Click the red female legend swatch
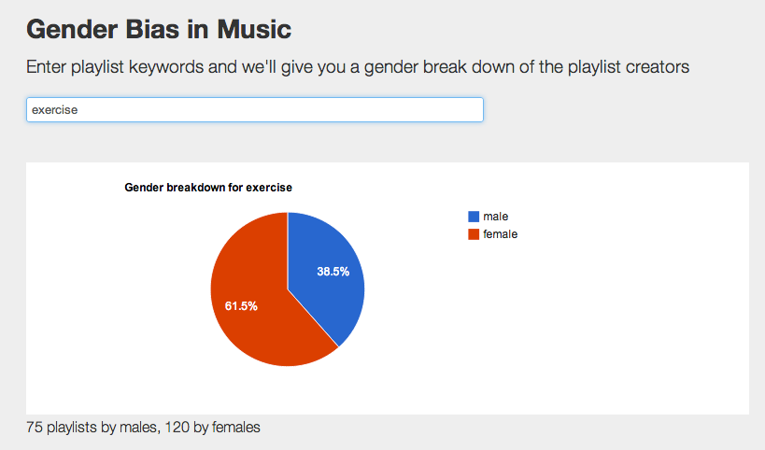Viewport: 765px width, 450px height. click(x=474, y=234)
